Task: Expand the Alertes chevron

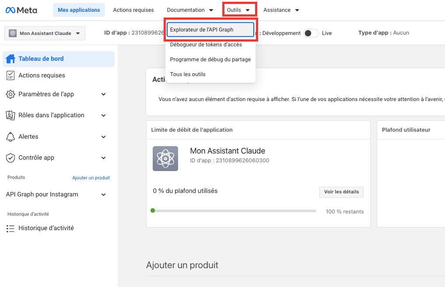Action: click(104, 136)
